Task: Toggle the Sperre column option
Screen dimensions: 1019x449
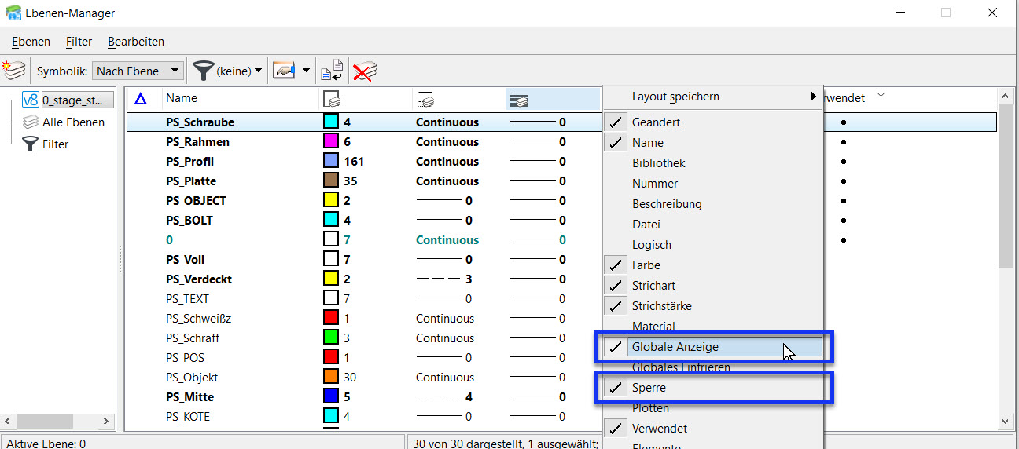Action: (x=714, y=388)
